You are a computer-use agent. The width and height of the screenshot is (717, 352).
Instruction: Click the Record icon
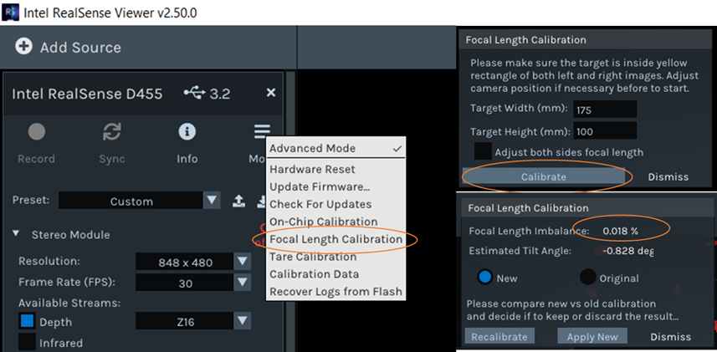pyautogui.click(x=36, y=132)
